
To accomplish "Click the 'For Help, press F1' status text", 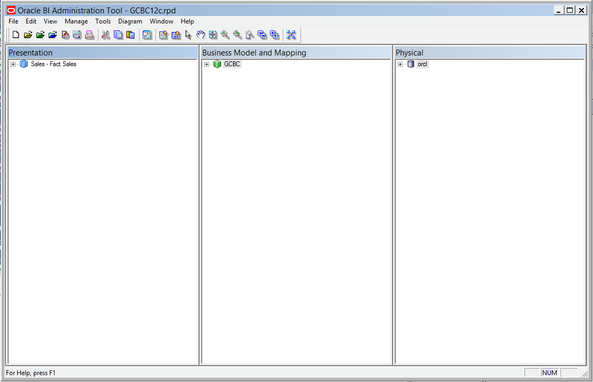I will pos(30,373).
